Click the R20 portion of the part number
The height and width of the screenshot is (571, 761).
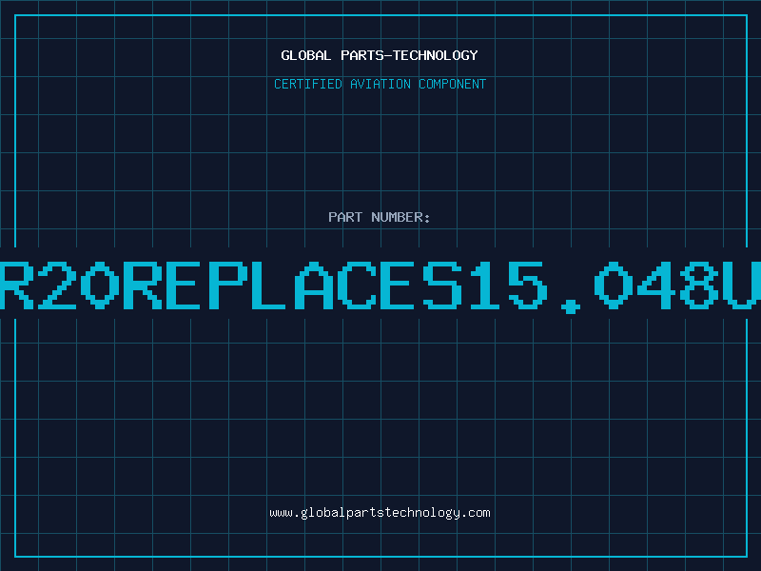59,285
